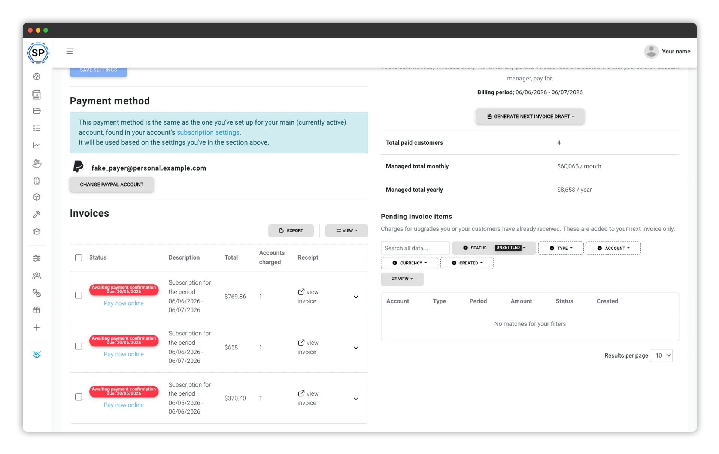Open the sliders settings icon in sidebar
Image resolution: width=719 pixels, height=454 pixels.
coord(37,258)
